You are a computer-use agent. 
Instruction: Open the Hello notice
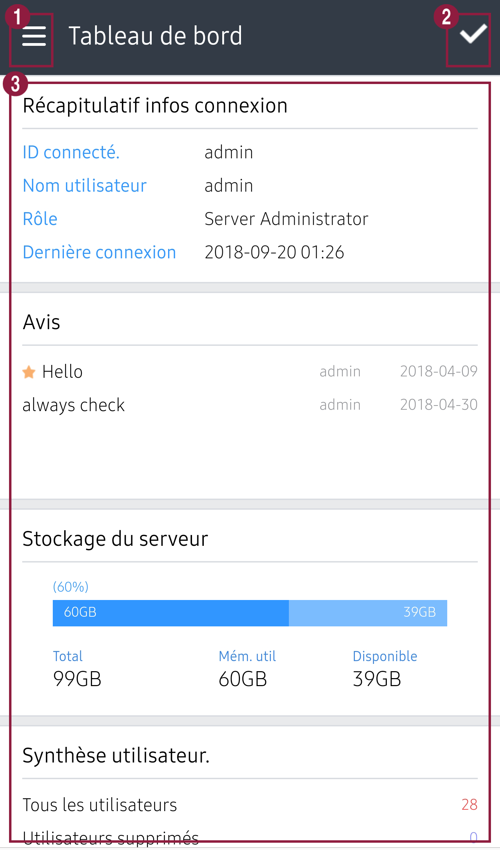point(62,372)
